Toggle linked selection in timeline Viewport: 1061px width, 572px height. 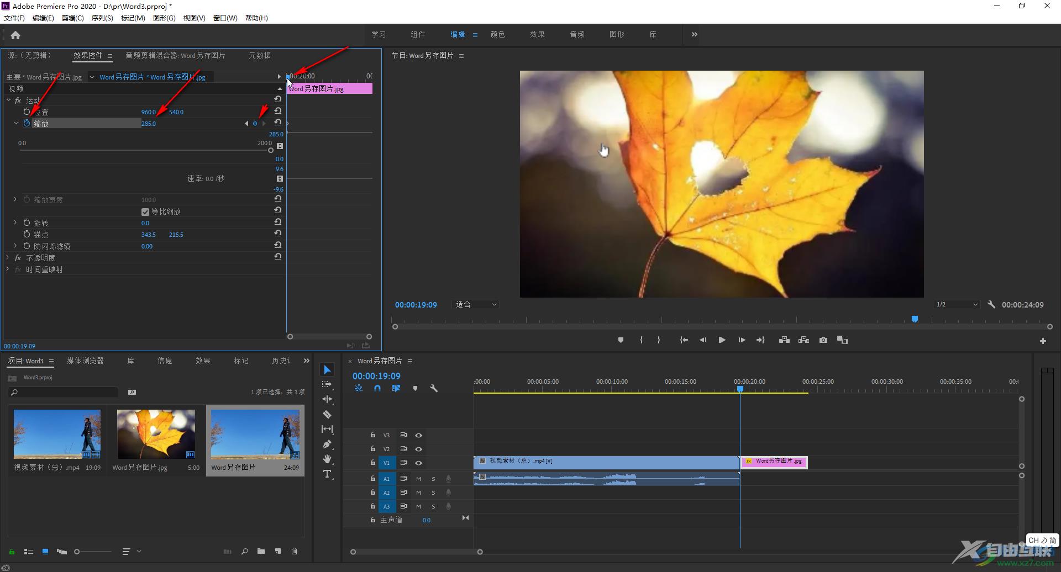[x=396, y=388]
